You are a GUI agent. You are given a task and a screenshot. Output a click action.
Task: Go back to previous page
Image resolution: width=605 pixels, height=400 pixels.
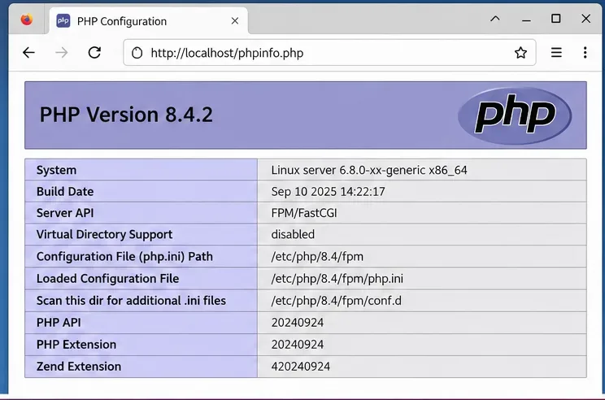tap(29, 53)
